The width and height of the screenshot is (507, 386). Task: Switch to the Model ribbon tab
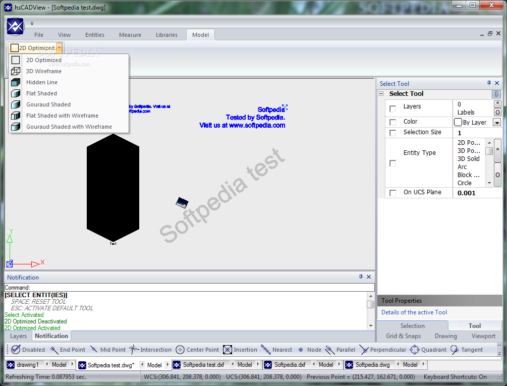(200, 35)
